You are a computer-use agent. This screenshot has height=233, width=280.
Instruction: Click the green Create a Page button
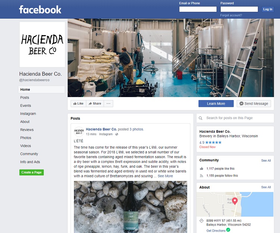click(32, 173)
